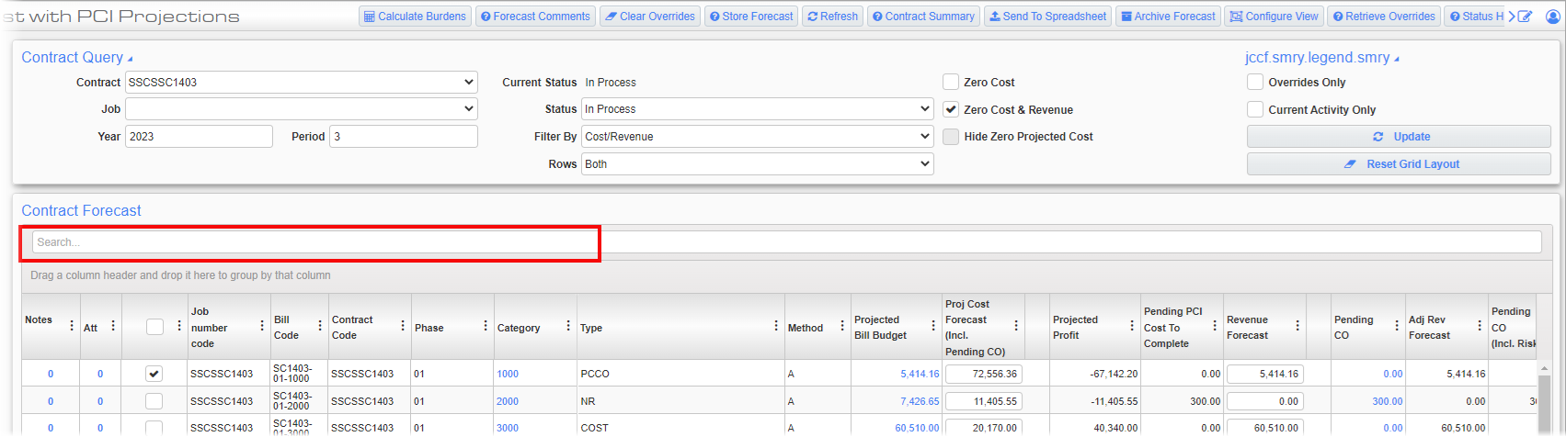Collapse the Contract Query section

130,59
